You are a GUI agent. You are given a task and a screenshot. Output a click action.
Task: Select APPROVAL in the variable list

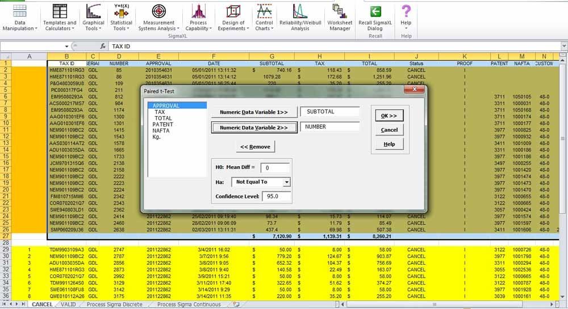177,105
